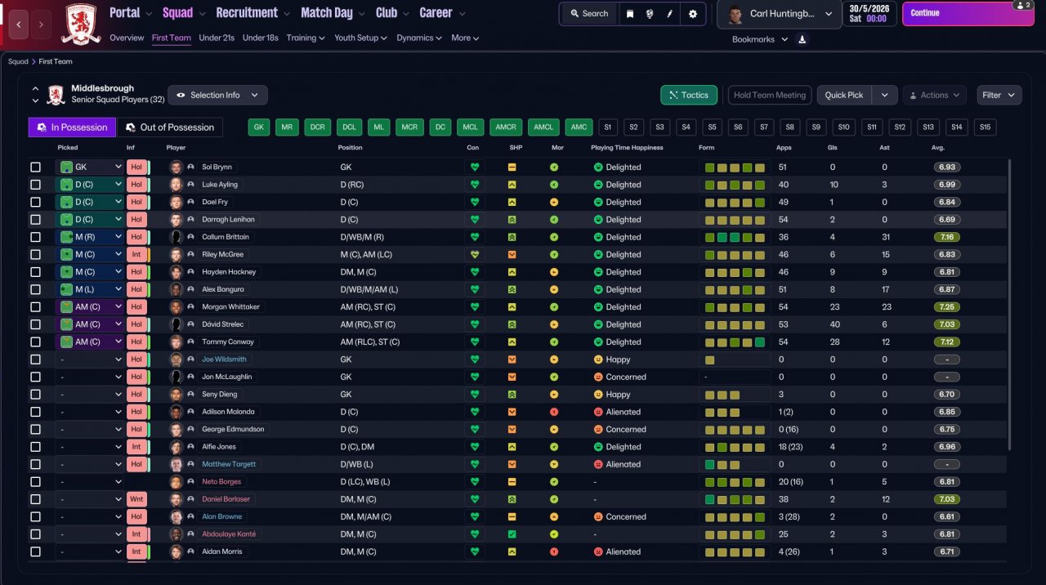Open the bookmark icon next to Search

point(629,14)
